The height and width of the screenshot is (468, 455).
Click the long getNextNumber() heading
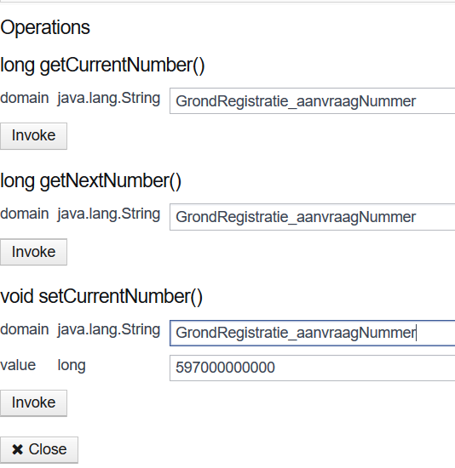(x=91, y=181)
